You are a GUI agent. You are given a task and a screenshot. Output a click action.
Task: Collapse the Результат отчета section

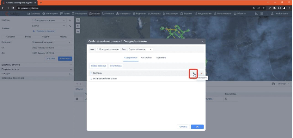[71, 69]
